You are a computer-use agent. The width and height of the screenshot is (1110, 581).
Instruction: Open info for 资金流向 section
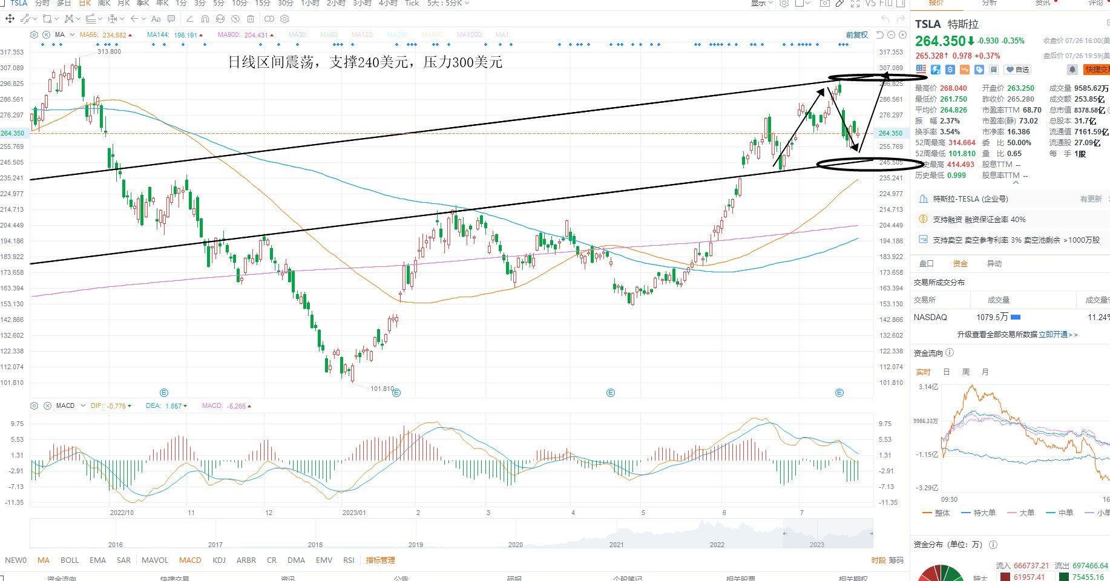tap(950, 352)
